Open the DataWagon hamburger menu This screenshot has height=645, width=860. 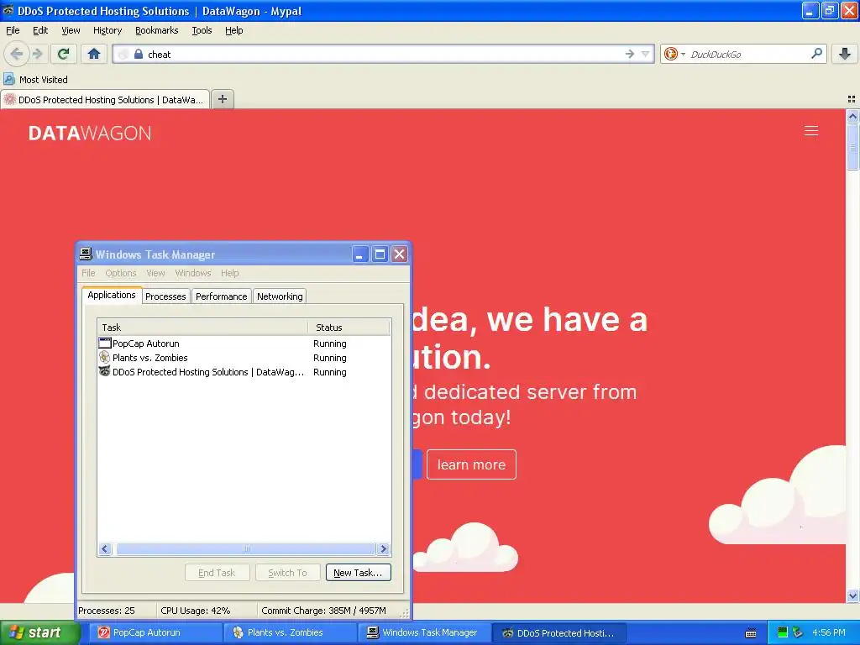[x=811, y=130]
